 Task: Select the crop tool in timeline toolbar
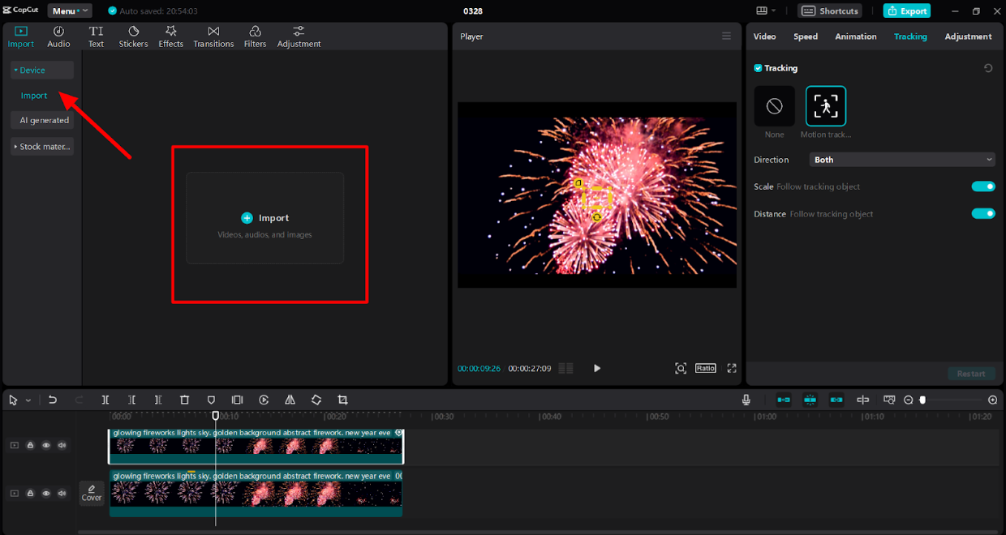pos(342,400)
